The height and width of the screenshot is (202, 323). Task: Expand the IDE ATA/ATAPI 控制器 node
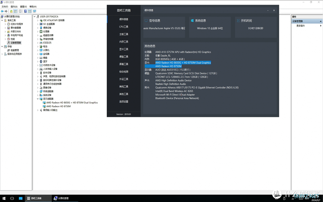(38, 20)
